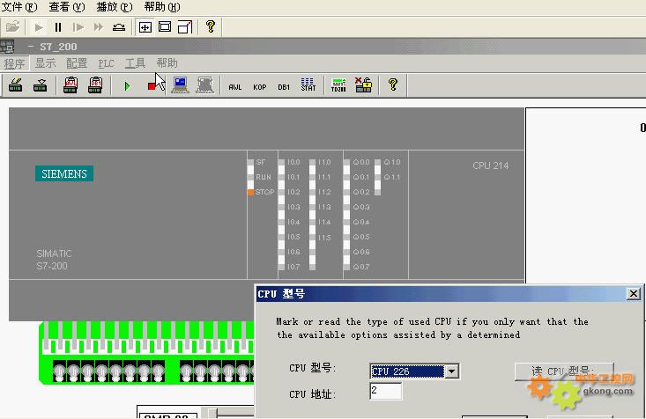Toggle rightmost switch in first input bank
Screen dimensions: 646x419
159,371
